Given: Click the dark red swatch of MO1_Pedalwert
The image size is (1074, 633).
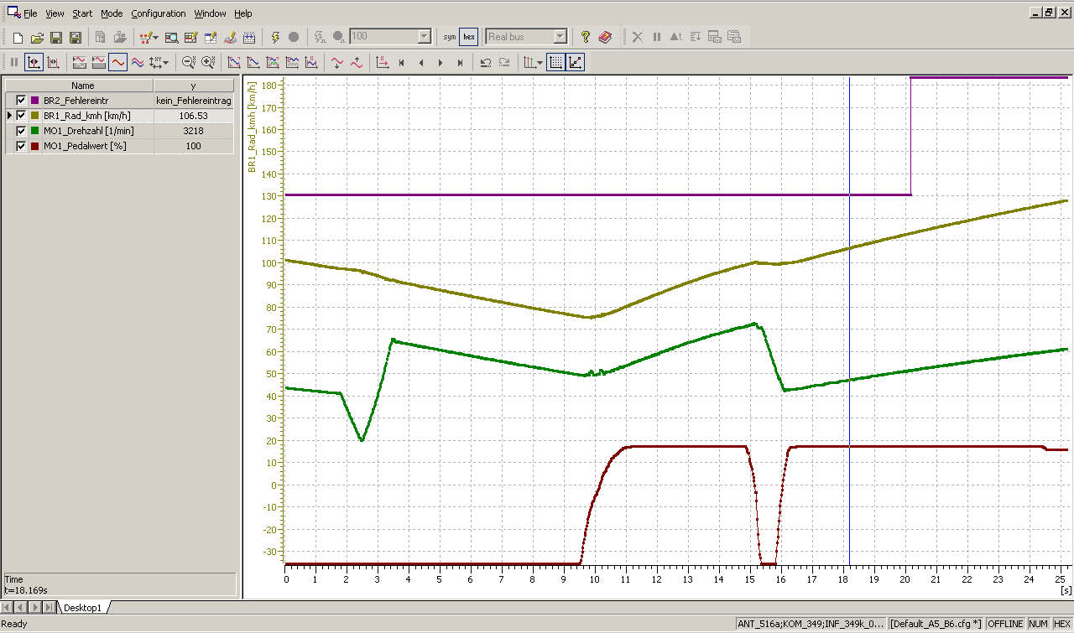Looking at the screenshot, I should coord(35,146).
